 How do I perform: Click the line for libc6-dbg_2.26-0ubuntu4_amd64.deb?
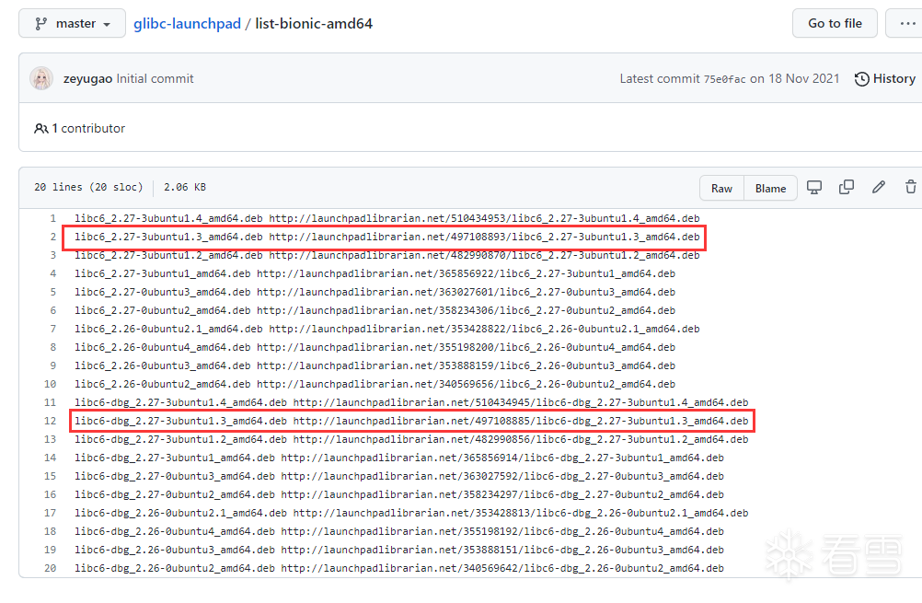tap(399, 531)
